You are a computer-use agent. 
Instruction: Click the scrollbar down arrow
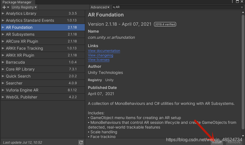[243, 136]
